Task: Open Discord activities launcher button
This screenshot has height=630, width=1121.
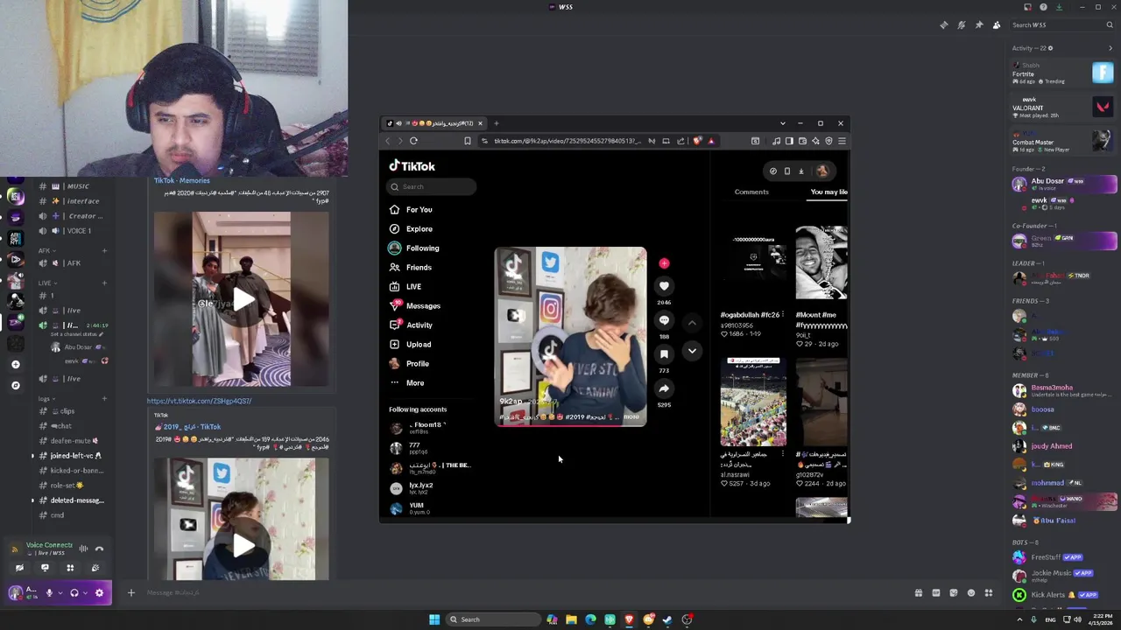Action: (x=70, y=568)
